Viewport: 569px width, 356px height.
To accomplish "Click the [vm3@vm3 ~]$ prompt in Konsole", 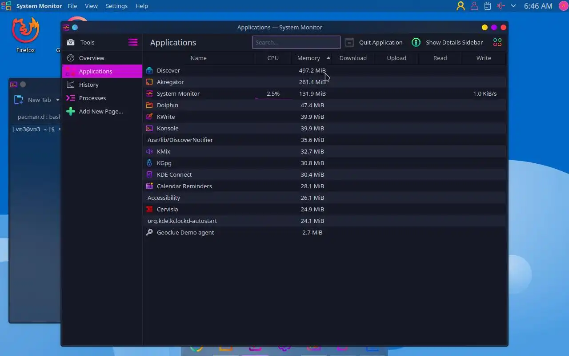I will (34, 129).
